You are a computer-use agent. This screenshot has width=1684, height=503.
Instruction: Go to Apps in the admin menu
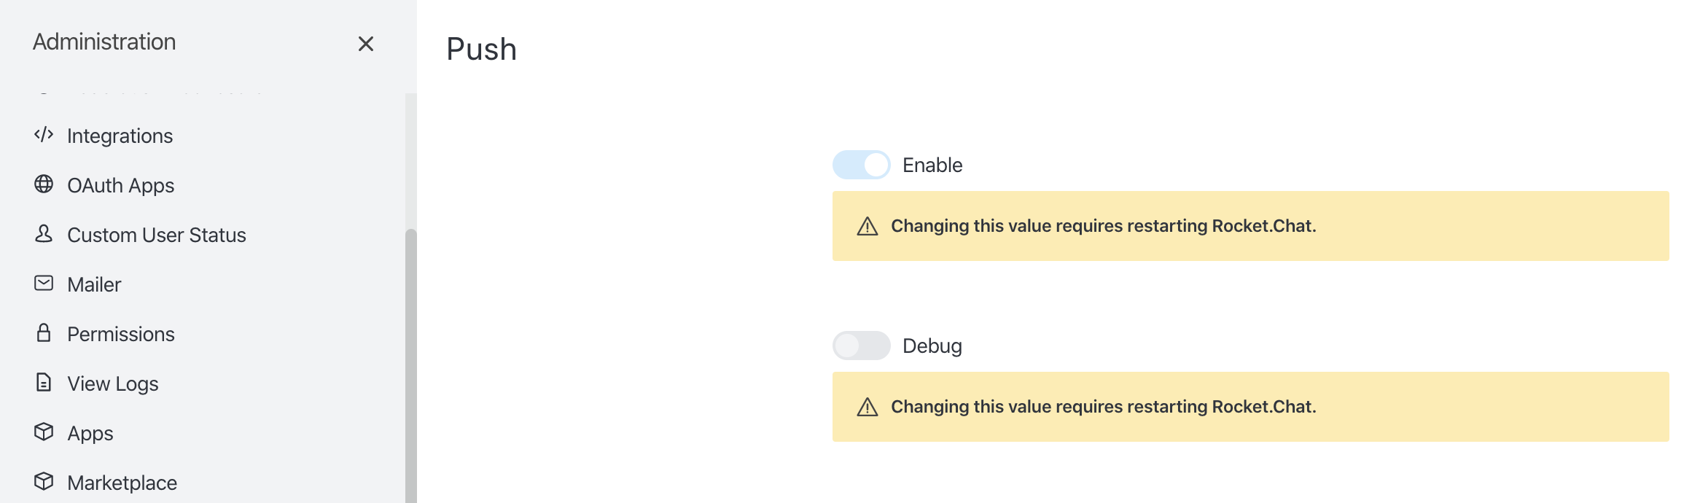[x=90, y=433]
